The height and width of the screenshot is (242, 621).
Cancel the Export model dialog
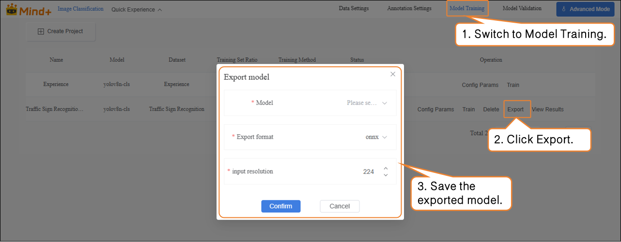tap(339, 206)
